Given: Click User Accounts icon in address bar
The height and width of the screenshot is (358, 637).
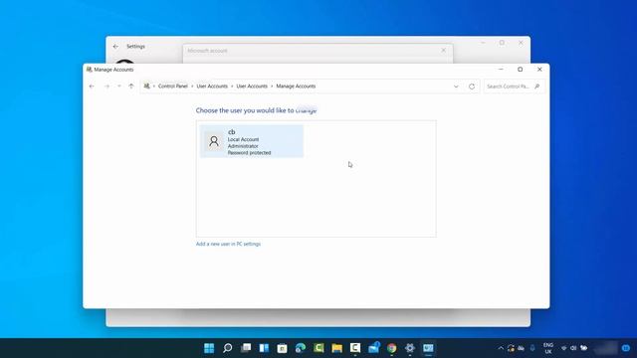Looking at the screenshot, I should [x=147, y=87].
